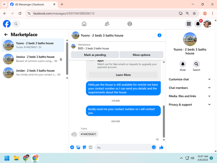Image resolution: width=217 pixels, height=163 pixels.
Task: Open the account profile picture menu
Action: click(x=207, y=24)
